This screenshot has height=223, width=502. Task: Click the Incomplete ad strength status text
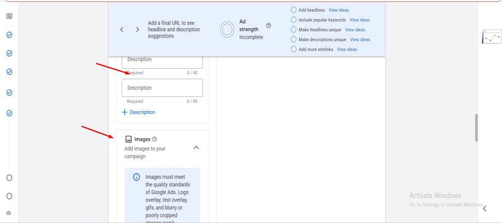point(251,37)
